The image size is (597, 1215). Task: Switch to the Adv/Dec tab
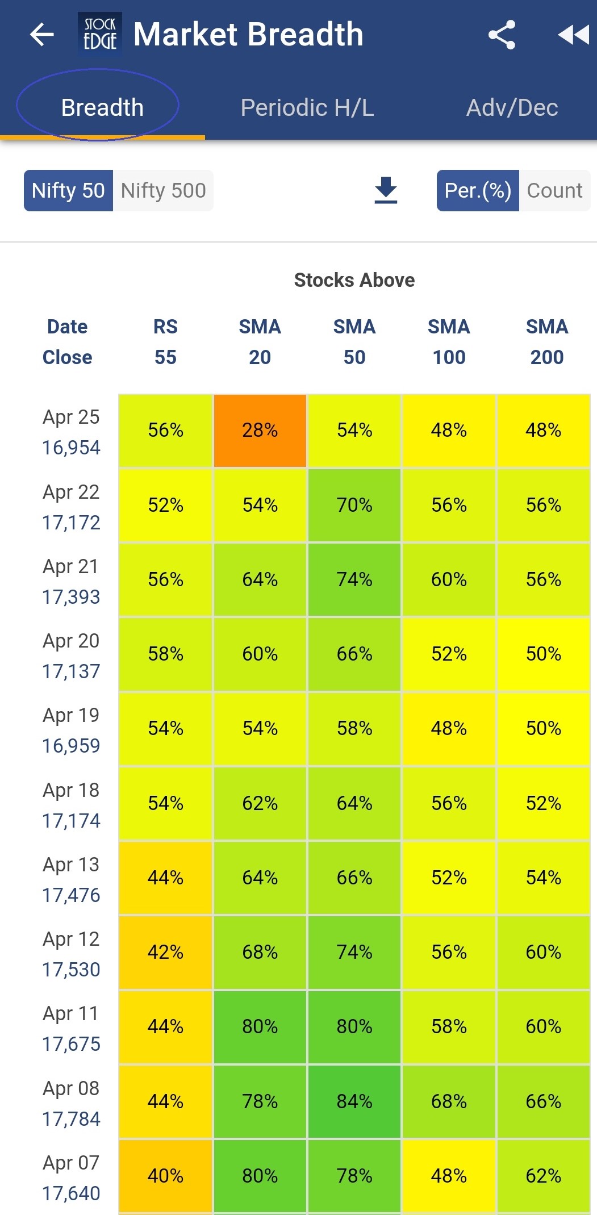(x=512, y=107)
